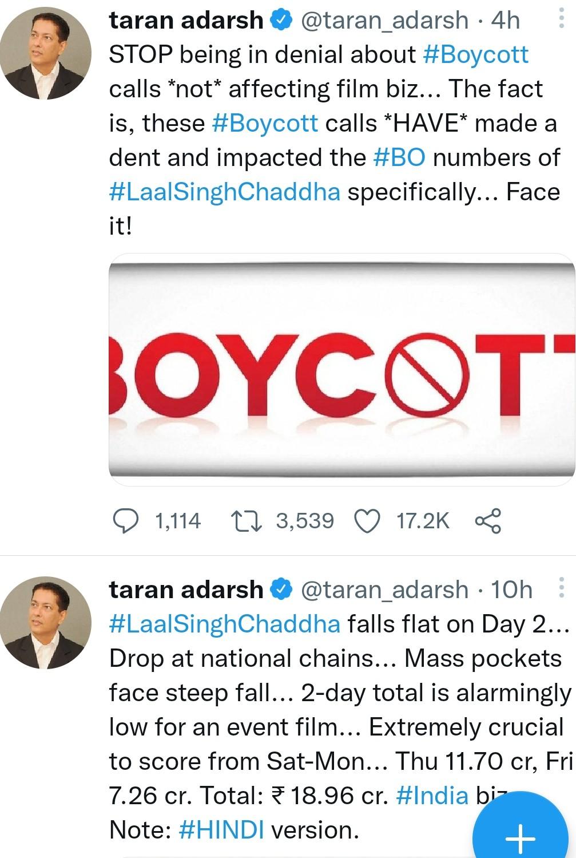
Task: Open taran adarsh avatar on second tweet
Action: [45, 623]
